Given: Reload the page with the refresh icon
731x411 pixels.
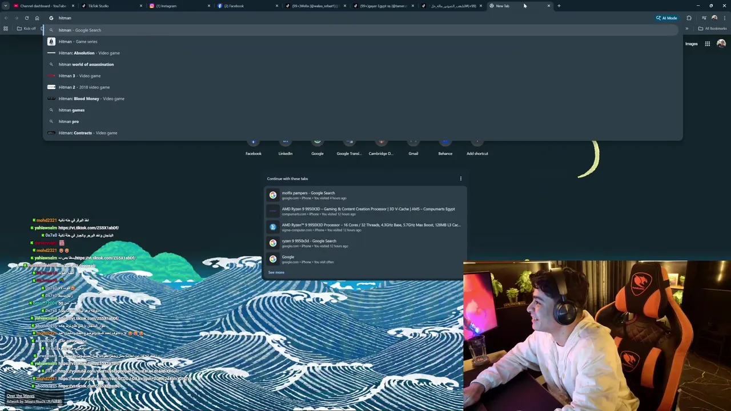Looking at the screenshot, I should coord(26,18).
